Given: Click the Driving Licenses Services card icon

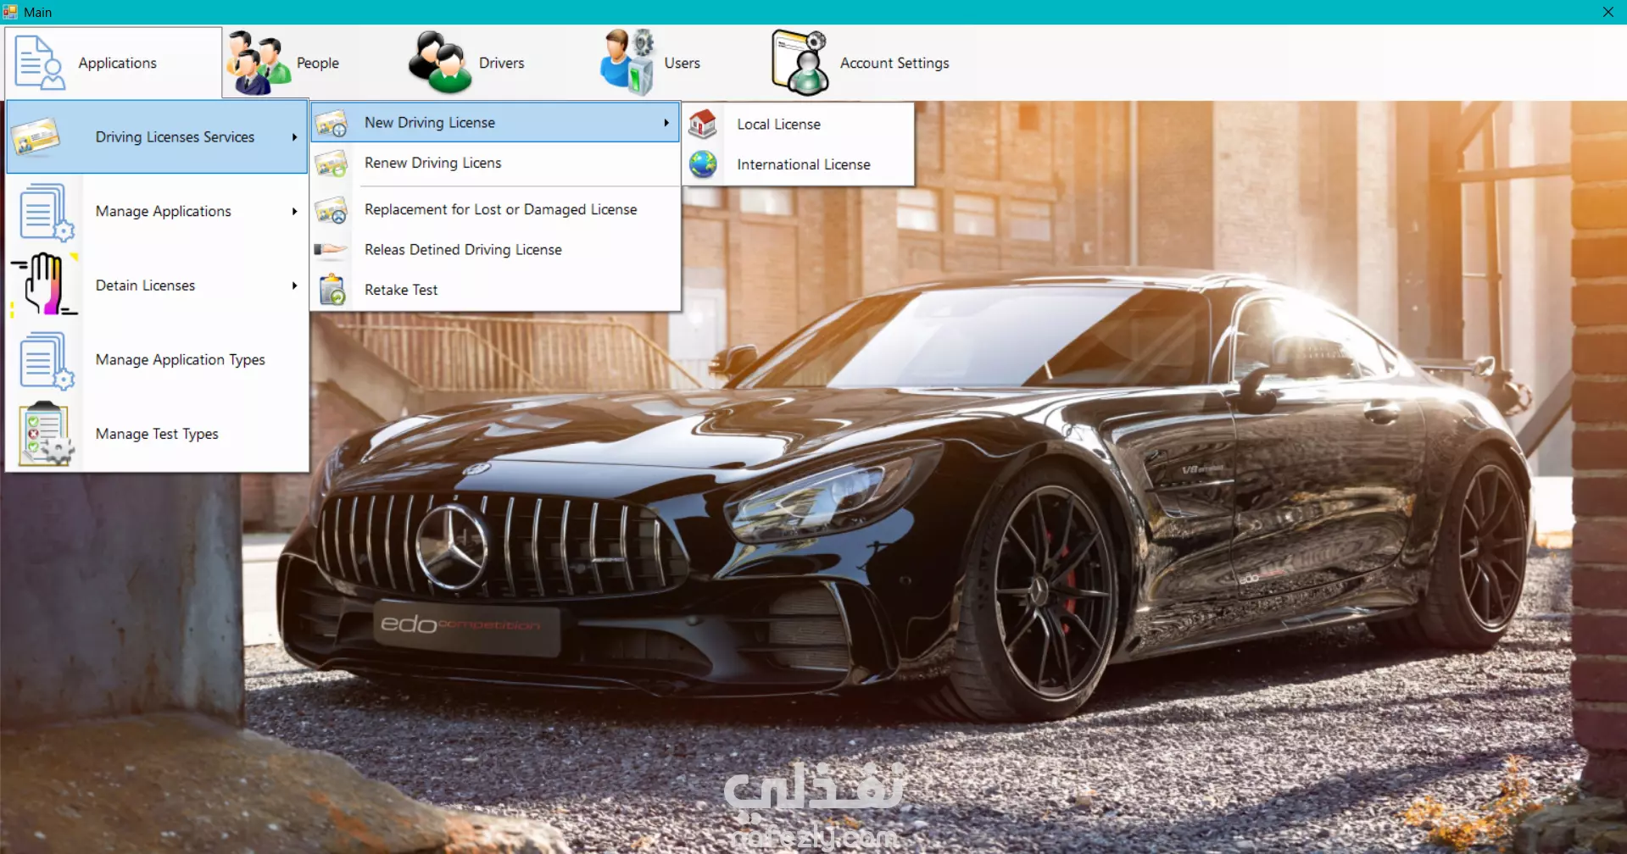Looking at the screenshot, I should [36, 137].
